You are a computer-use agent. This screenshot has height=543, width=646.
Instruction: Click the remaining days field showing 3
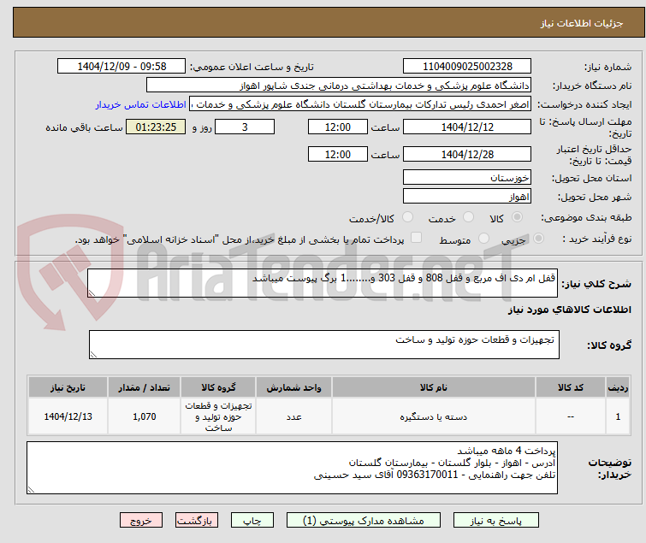(x=245, y=127)
